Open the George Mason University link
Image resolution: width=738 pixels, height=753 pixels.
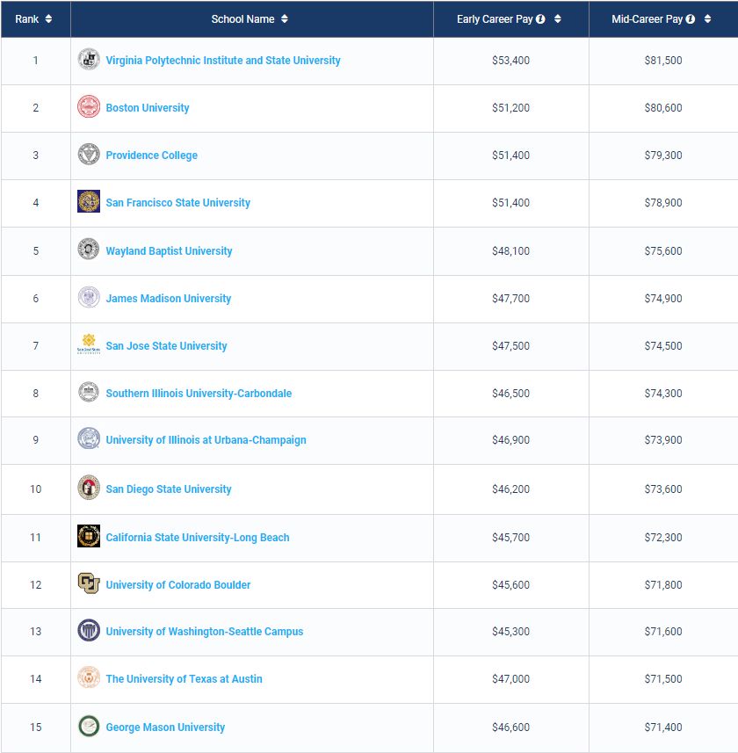pyautogui.click(x=165, y=728)
